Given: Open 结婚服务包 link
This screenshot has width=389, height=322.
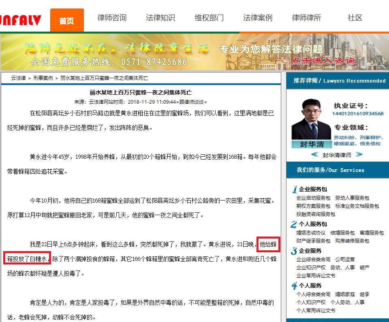Looking at the screenshot, I should click(x=342, y=233).
